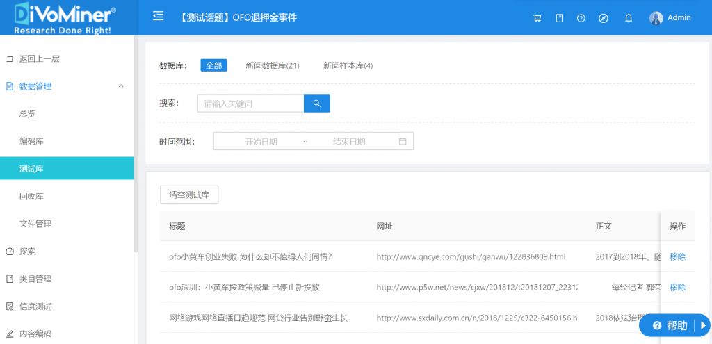
Task: Filter by 新闻样本库(4)
Action: pos(348,65)
